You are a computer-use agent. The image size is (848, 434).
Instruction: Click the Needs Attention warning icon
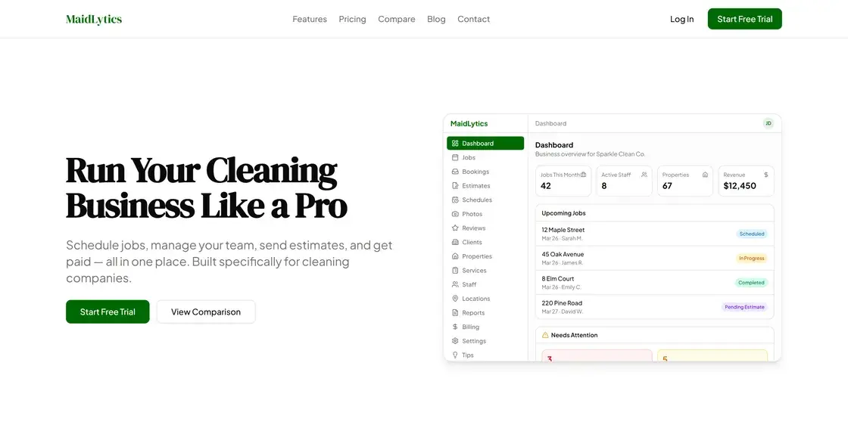[x=545, y=335]
